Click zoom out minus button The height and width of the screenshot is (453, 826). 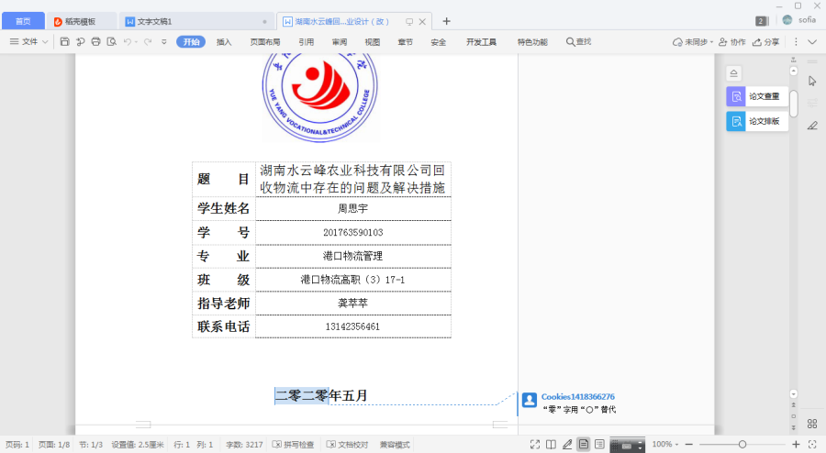pos(688,445)
